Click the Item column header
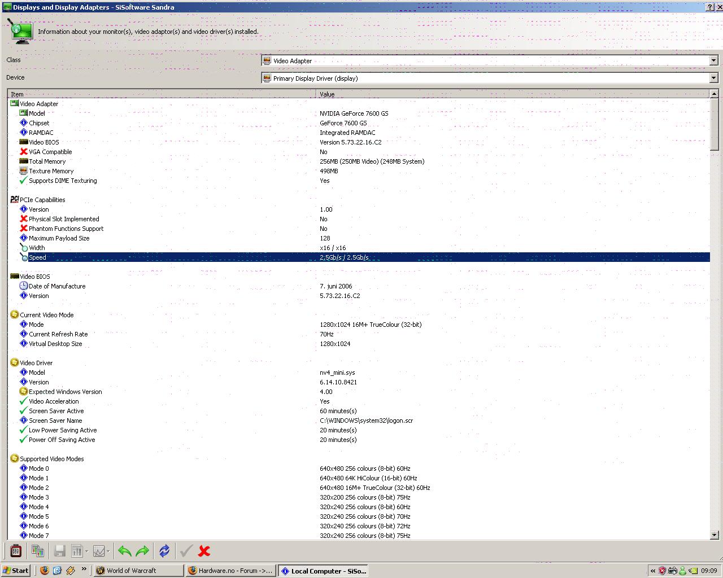 click(x=162, y=94)
